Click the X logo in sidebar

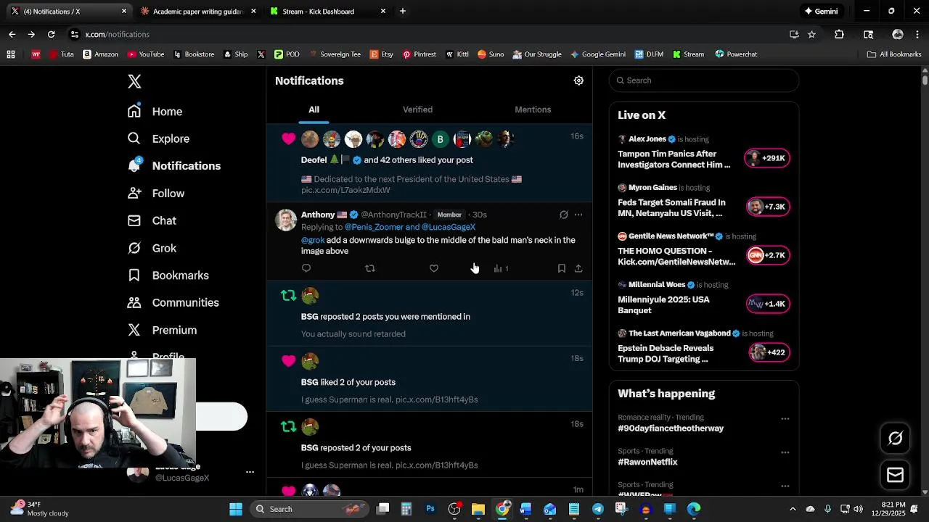click(x=134, y=81)
